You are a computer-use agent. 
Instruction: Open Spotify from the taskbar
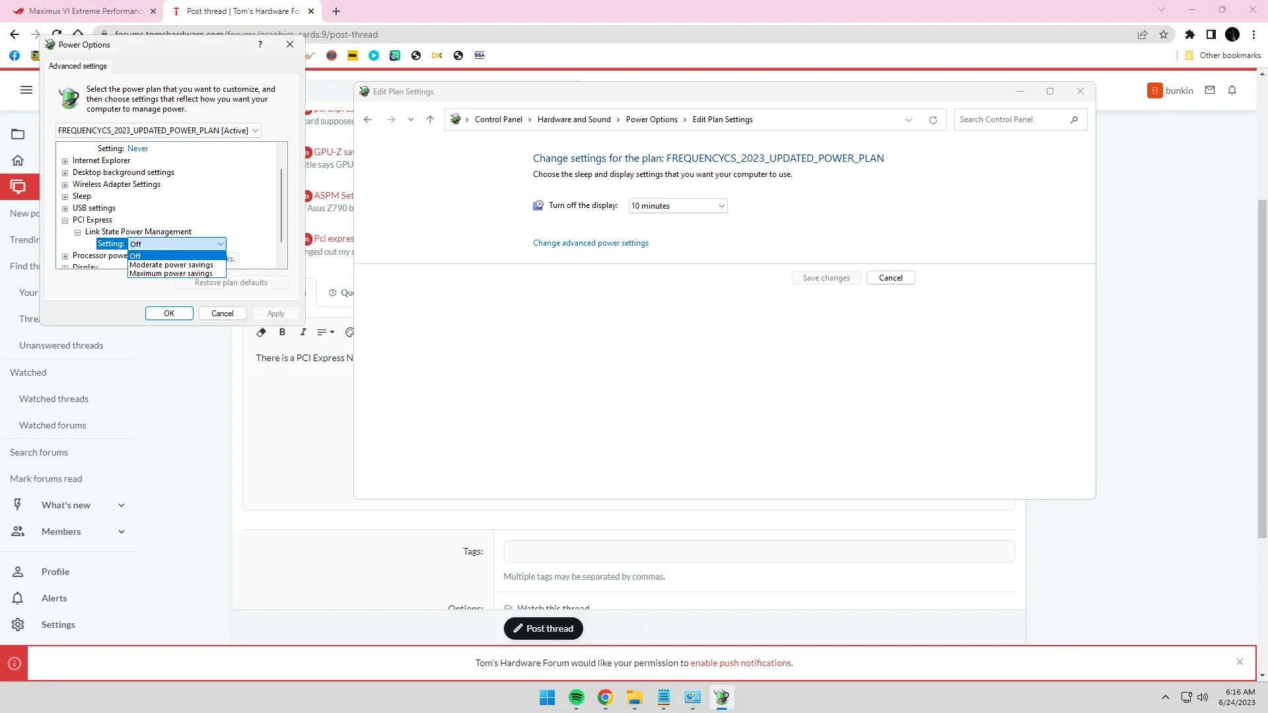click(x=576, y=697)
